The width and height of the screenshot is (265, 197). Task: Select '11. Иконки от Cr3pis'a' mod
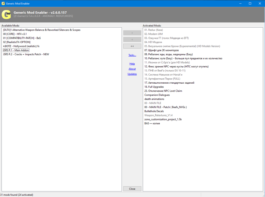(x=167, y=62)
